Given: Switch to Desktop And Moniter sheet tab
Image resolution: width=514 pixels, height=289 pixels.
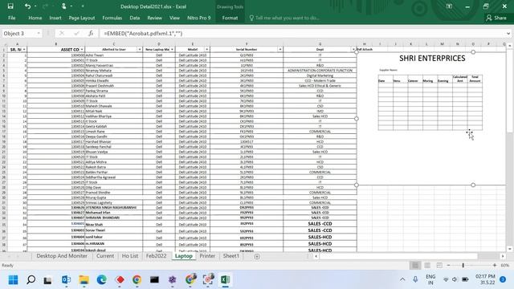Looking at the screenshot, I should tap(62, 256).
